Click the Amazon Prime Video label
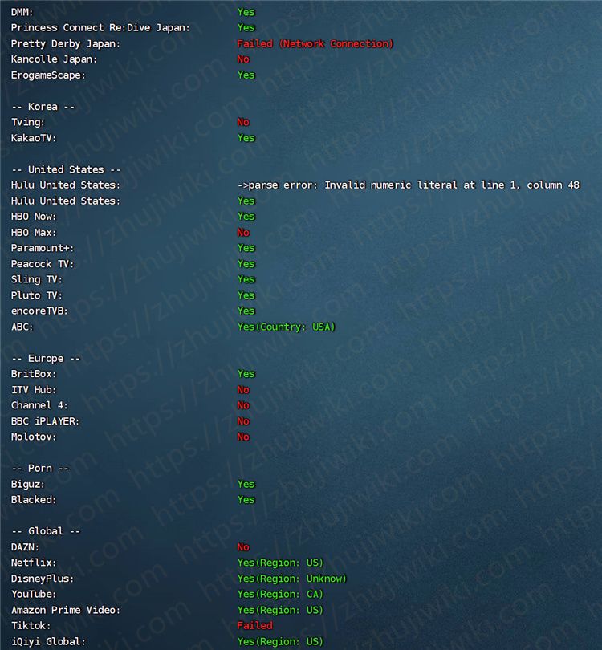The height and width of the screenshot is (650, 602). (x=66, y=610)
